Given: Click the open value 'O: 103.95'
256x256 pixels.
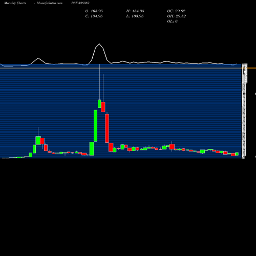Looking at the screenshot, I should pos(94,11).
